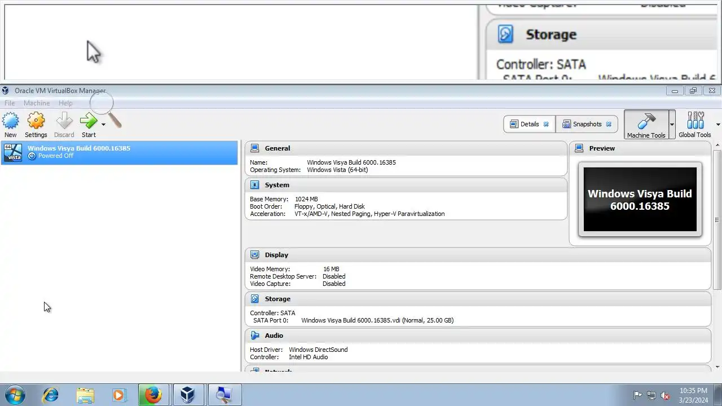Click the muted volume tray icon

(665, 395)
